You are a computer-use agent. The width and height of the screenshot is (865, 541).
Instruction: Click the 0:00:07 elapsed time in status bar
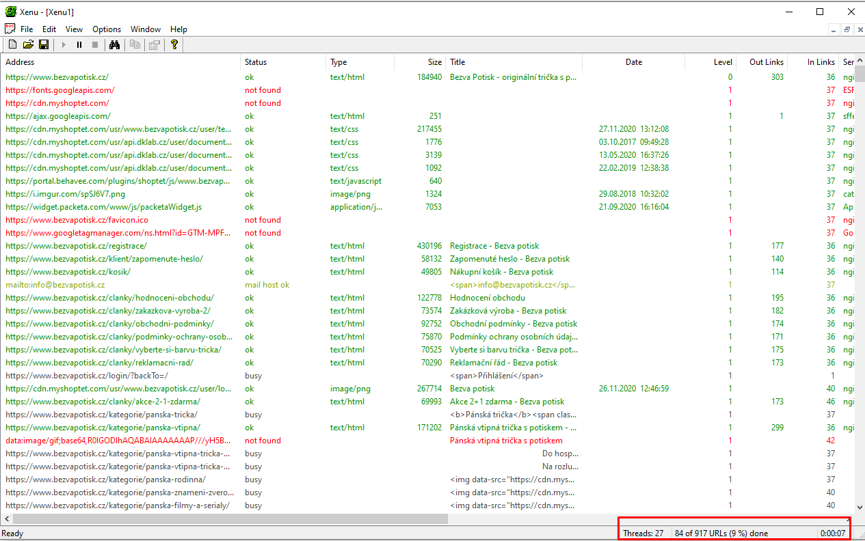(x=834, y=533)
